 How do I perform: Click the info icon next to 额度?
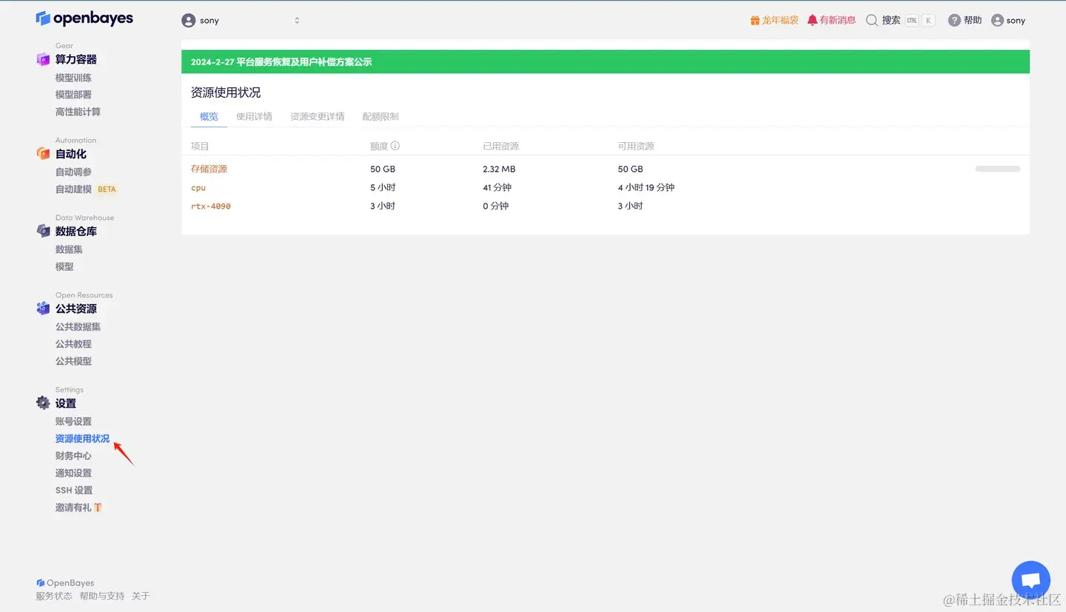click(395, 146)
